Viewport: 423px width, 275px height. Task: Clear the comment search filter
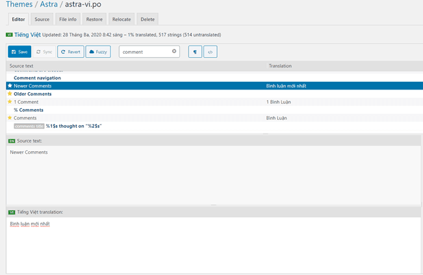[x=174, y=51]
